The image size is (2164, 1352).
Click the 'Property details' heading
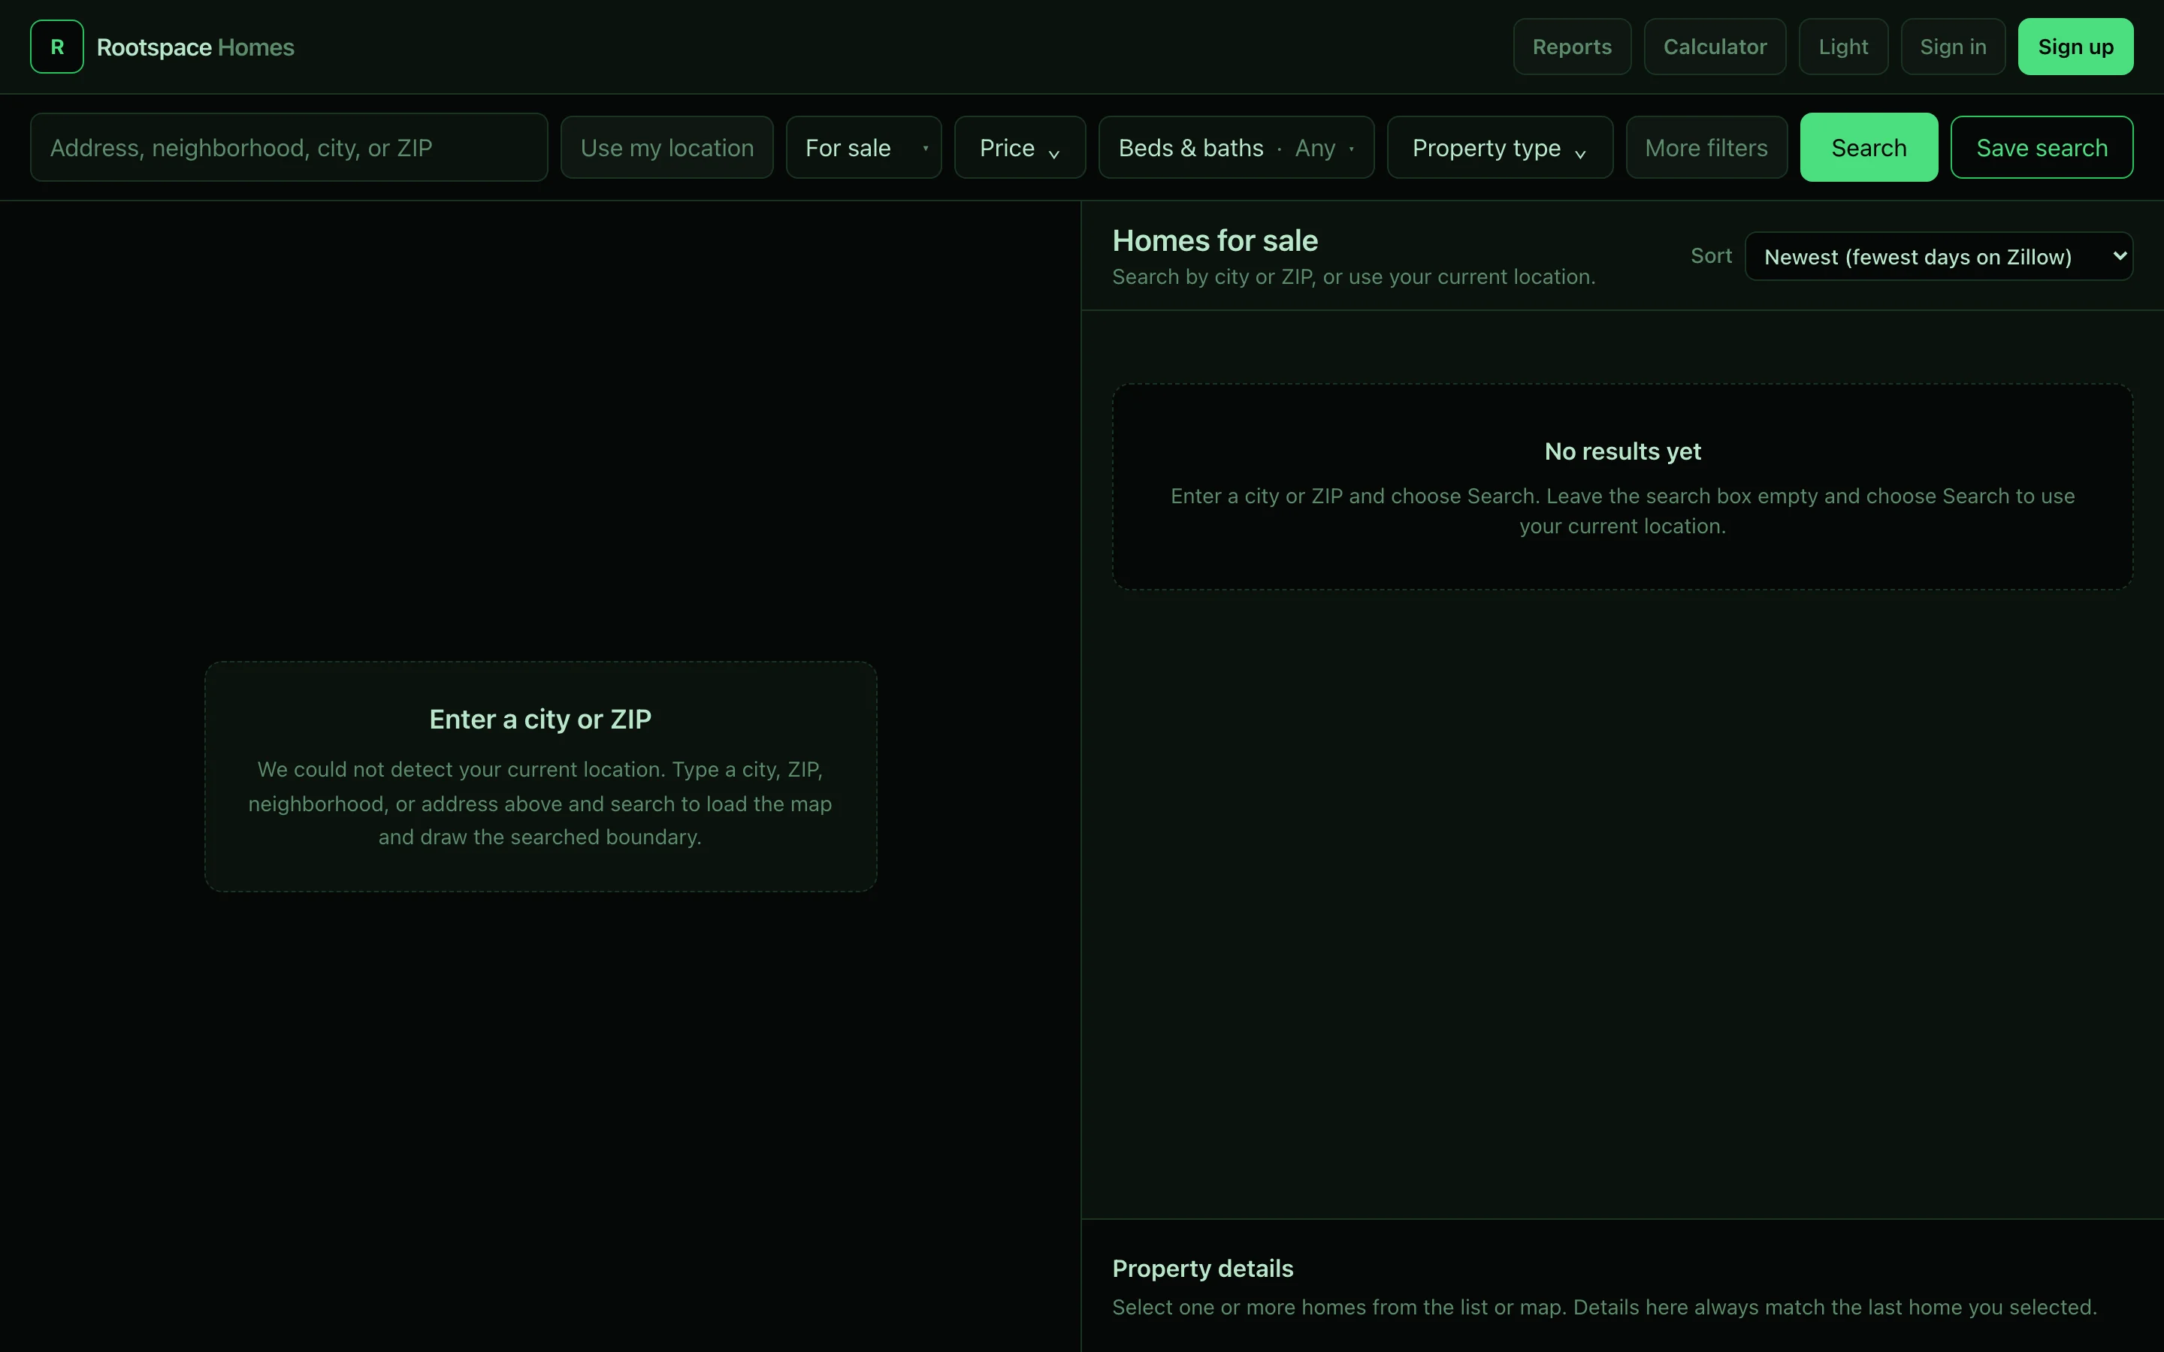click(1203, 1268)
